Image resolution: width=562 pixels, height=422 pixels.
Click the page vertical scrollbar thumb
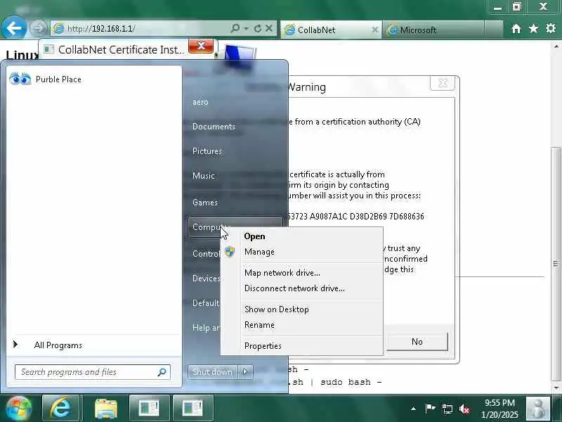click(556, 264)
